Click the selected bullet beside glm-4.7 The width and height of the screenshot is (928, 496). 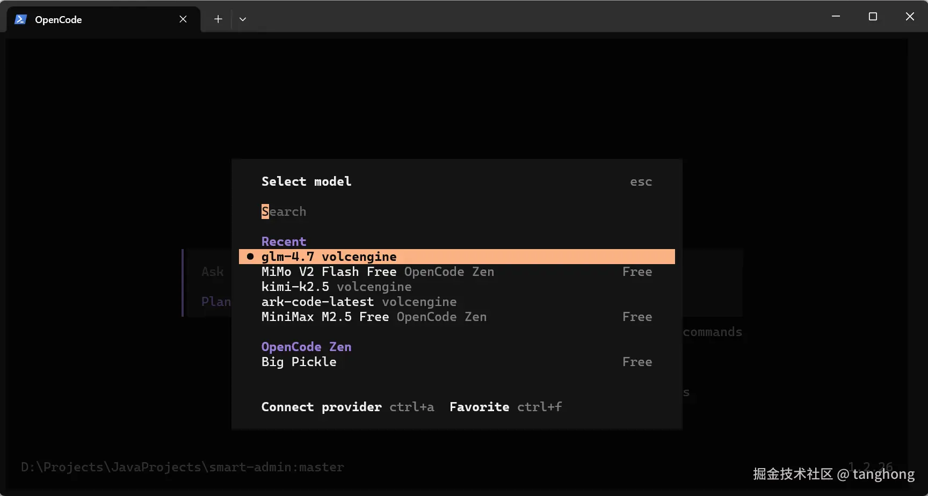coord(250,257)
